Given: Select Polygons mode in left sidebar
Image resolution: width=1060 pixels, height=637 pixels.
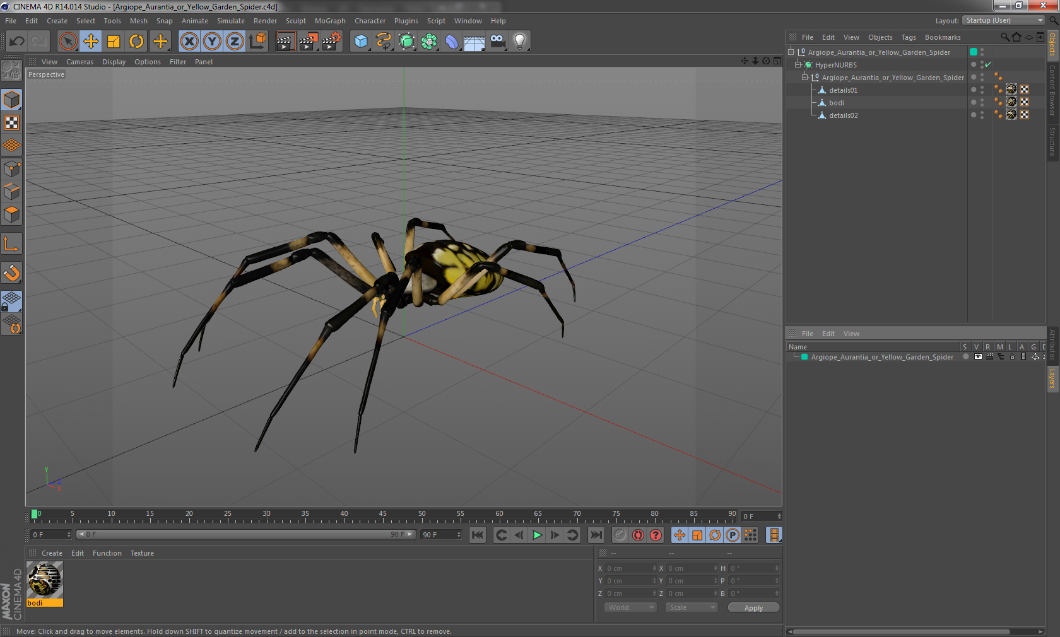Looking at the screenshot, I should point(12,214).
